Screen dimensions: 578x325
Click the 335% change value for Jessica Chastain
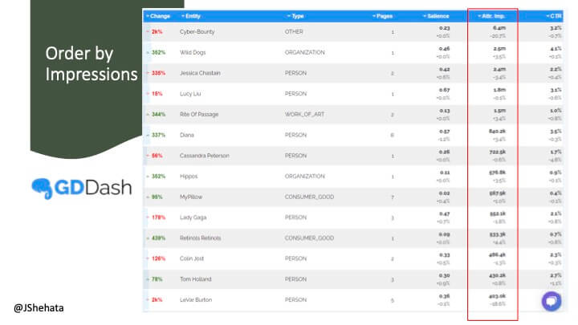158,73
